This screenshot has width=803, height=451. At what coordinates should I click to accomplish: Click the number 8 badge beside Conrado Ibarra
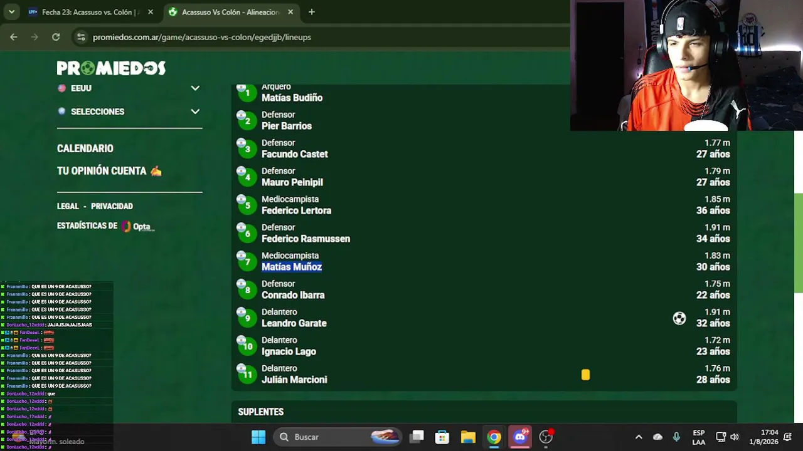247,290
